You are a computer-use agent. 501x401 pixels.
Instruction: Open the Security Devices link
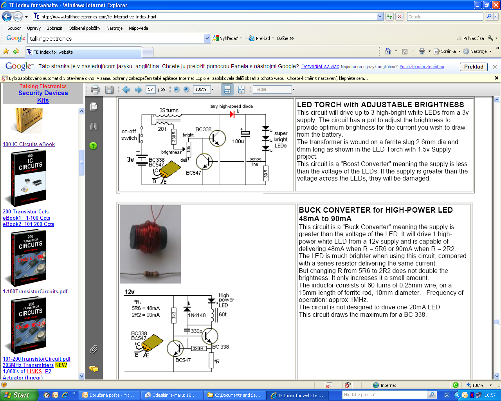43,93
